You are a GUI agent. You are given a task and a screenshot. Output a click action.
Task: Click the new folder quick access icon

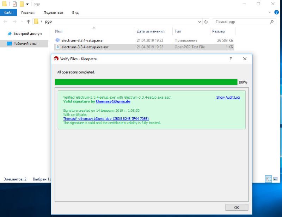tap(22, 4)
